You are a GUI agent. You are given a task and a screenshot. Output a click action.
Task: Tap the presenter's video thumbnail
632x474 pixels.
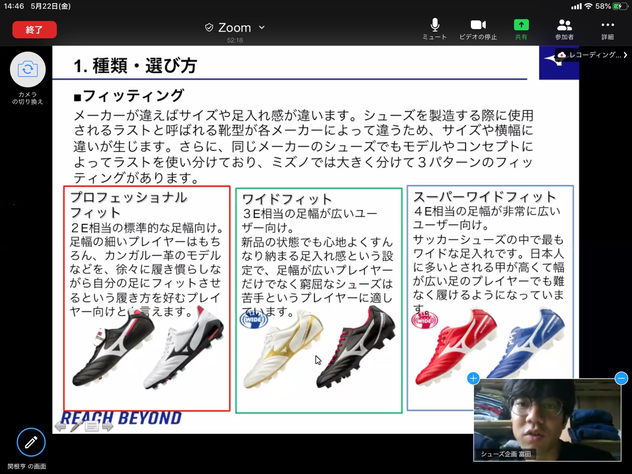click(547, 419)
